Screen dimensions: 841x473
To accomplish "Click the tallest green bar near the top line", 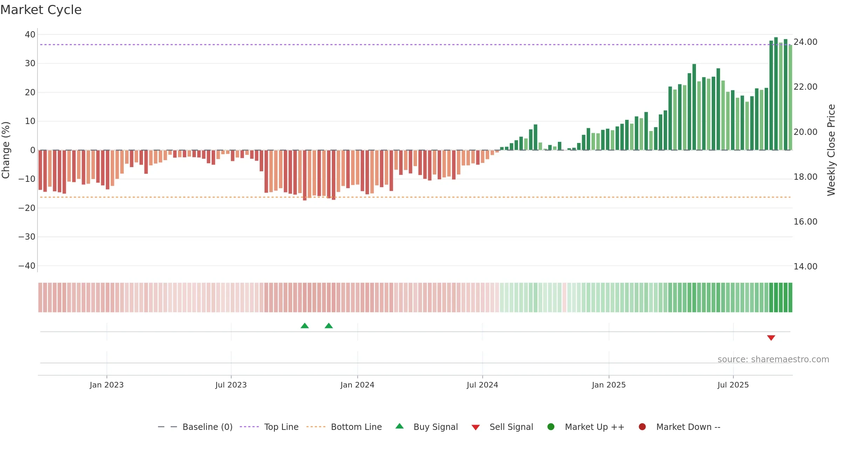I will tap(776, 94).
